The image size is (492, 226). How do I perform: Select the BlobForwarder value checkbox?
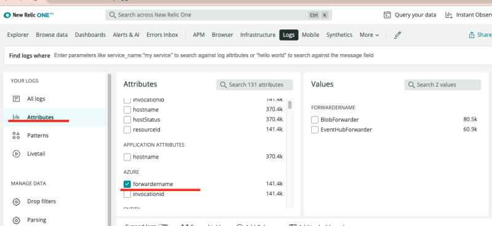pos(315,120)
